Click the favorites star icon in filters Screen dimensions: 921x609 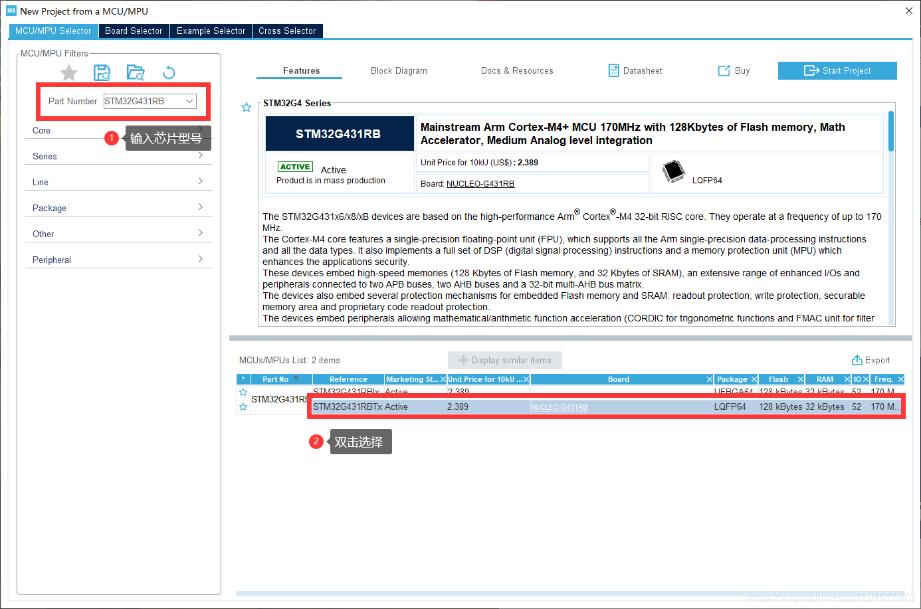coord(69,72)
